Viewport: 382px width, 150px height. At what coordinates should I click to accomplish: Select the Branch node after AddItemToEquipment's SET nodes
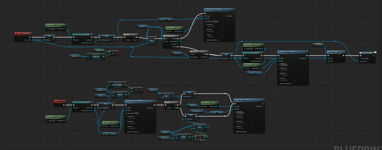pyautogui.click(x=130, y=38)
